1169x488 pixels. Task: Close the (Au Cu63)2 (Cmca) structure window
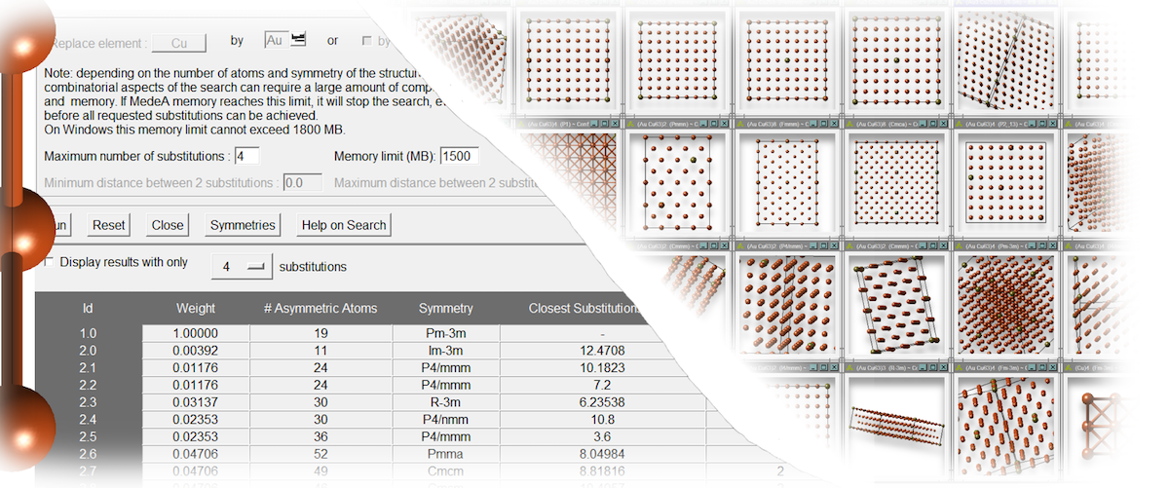pos(944,124)
